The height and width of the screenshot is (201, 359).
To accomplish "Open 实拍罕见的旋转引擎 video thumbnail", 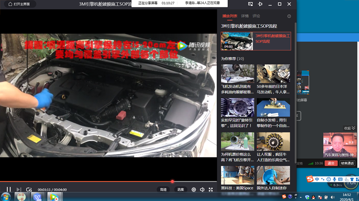I will click(x=237, y=107).
